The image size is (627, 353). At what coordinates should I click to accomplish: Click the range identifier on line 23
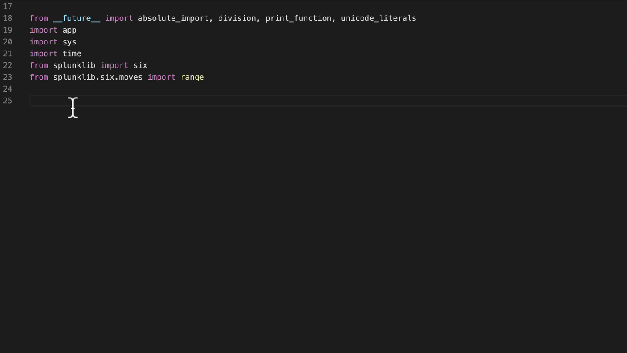[192, 77]
